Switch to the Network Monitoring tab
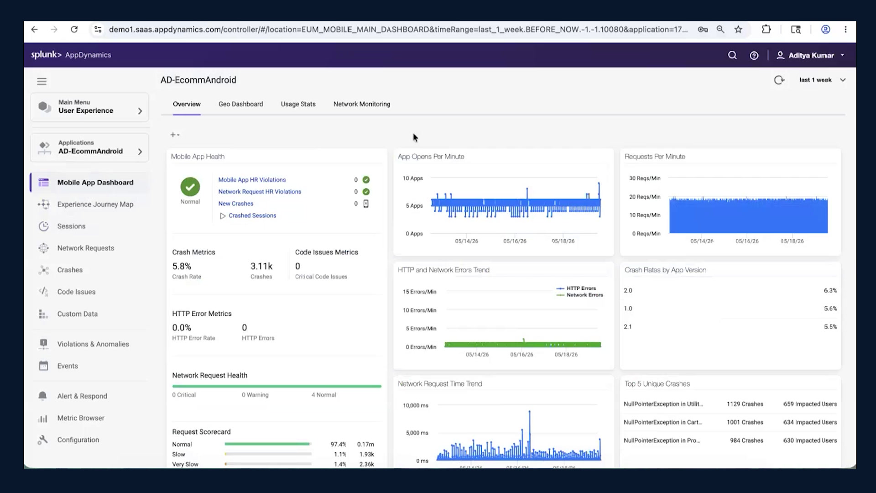 (x=361, y=104)
